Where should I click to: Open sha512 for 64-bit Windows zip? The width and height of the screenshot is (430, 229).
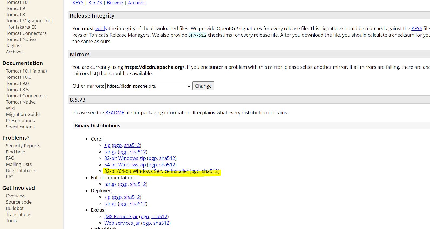[167, 165]
